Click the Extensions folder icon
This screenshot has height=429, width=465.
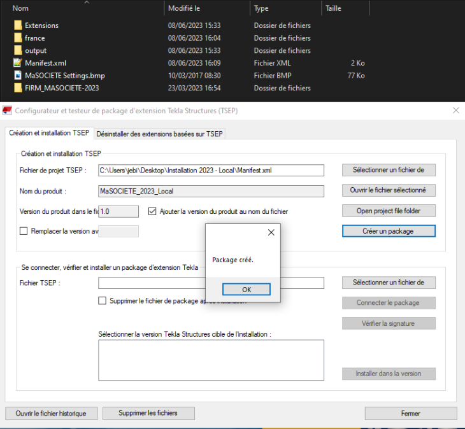pos(18,25)
